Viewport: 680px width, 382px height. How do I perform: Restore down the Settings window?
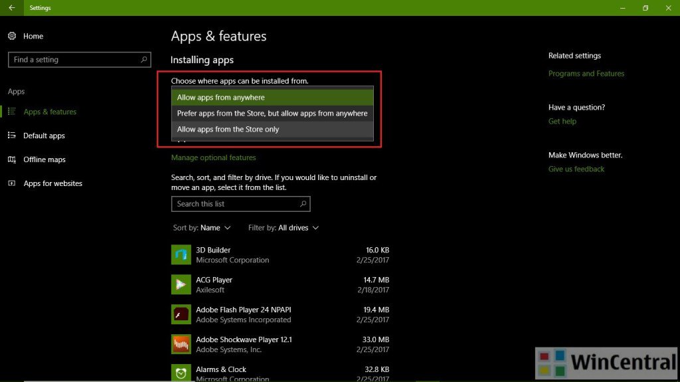pos(645,8)
